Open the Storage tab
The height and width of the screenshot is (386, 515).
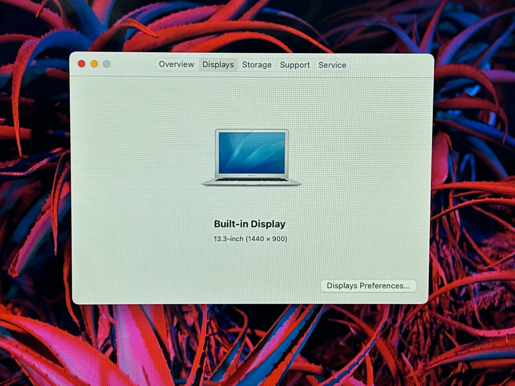tap(257, 65)
